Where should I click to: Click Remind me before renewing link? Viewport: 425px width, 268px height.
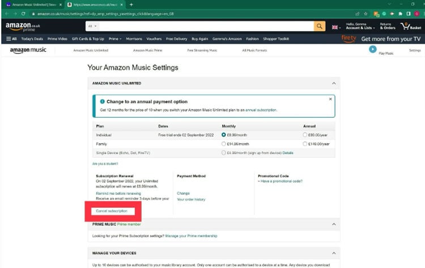(118, 193)
